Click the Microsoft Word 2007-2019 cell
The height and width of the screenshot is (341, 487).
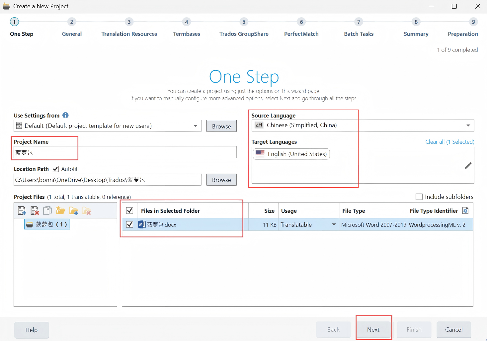pyautogui.click(x=374, y=225)
